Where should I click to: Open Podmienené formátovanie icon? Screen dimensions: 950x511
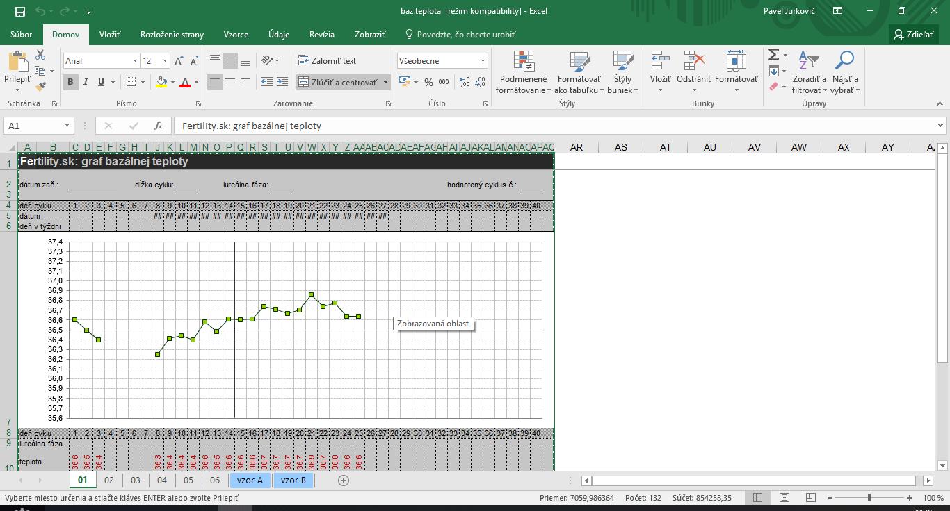pos(523,62)
